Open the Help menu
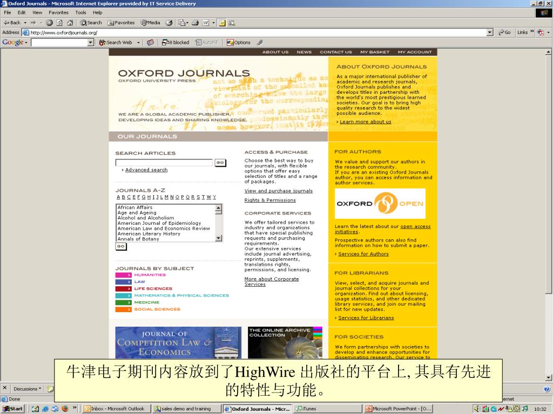 pyautogui.click(x=97, y=13)
